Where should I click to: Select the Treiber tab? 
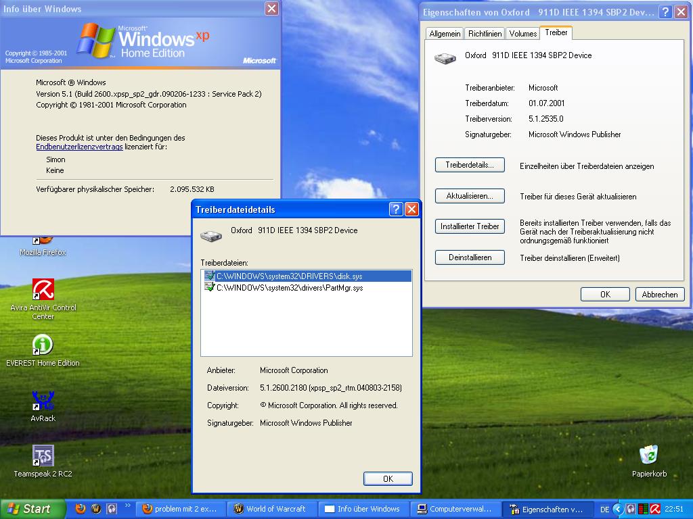click(556, 32)
